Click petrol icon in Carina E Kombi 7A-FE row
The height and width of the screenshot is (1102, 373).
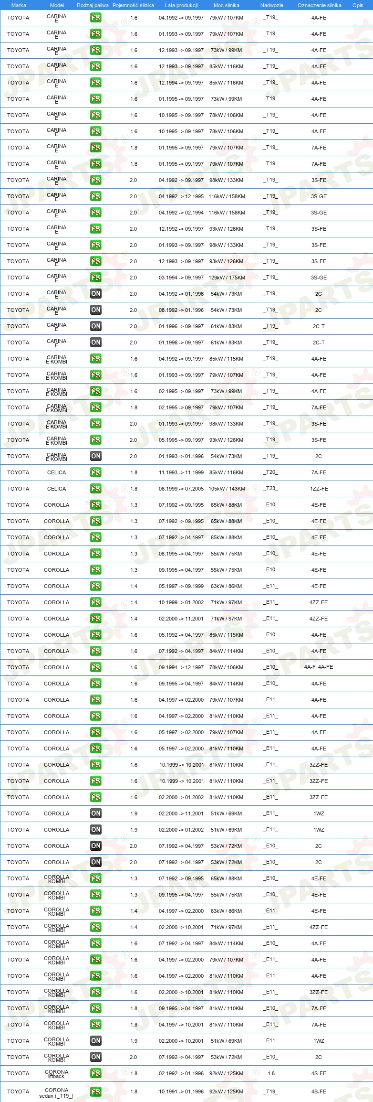95,407
